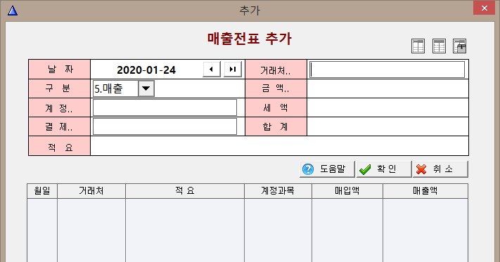This screenshot has width=500, height=262.
Task: Click the 금액.. label
Action: [276, 89]
